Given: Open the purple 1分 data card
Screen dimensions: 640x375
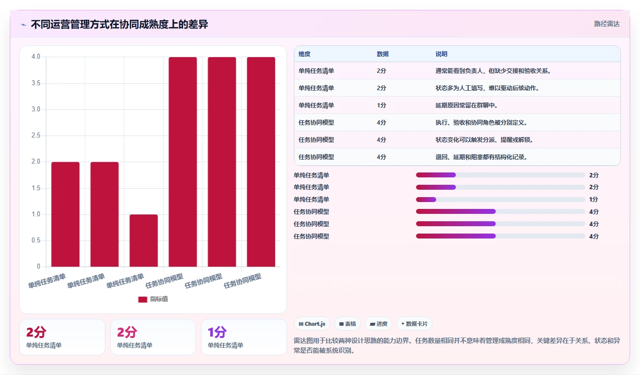Looking at the screenshot, I should pos(244,337).
